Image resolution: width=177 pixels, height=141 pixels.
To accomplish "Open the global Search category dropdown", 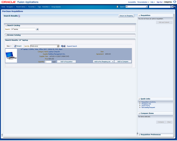I will click(147, 7).
